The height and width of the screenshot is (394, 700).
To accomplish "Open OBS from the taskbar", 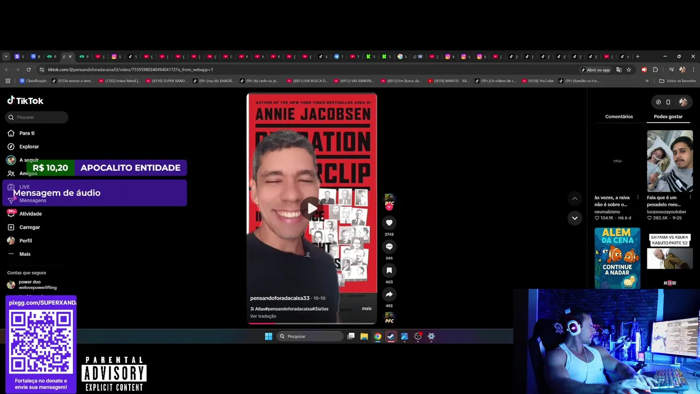I will [418, 337].
